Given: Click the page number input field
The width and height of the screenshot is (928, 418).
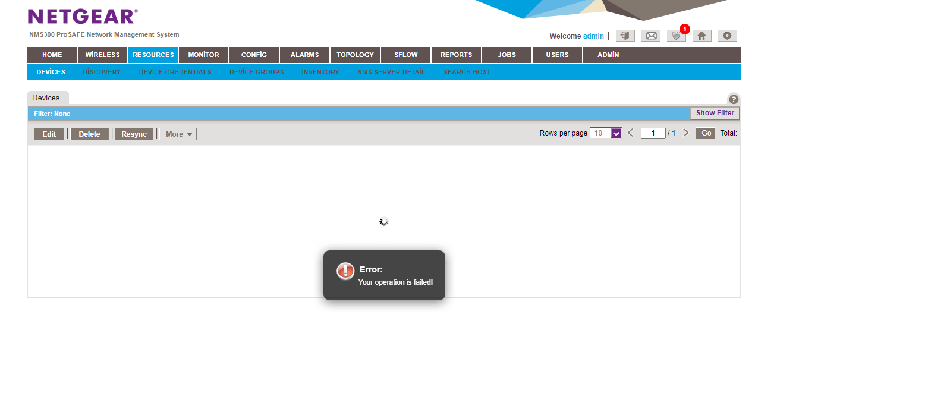Looking at the screenshot, I should (x=653, y=133).
